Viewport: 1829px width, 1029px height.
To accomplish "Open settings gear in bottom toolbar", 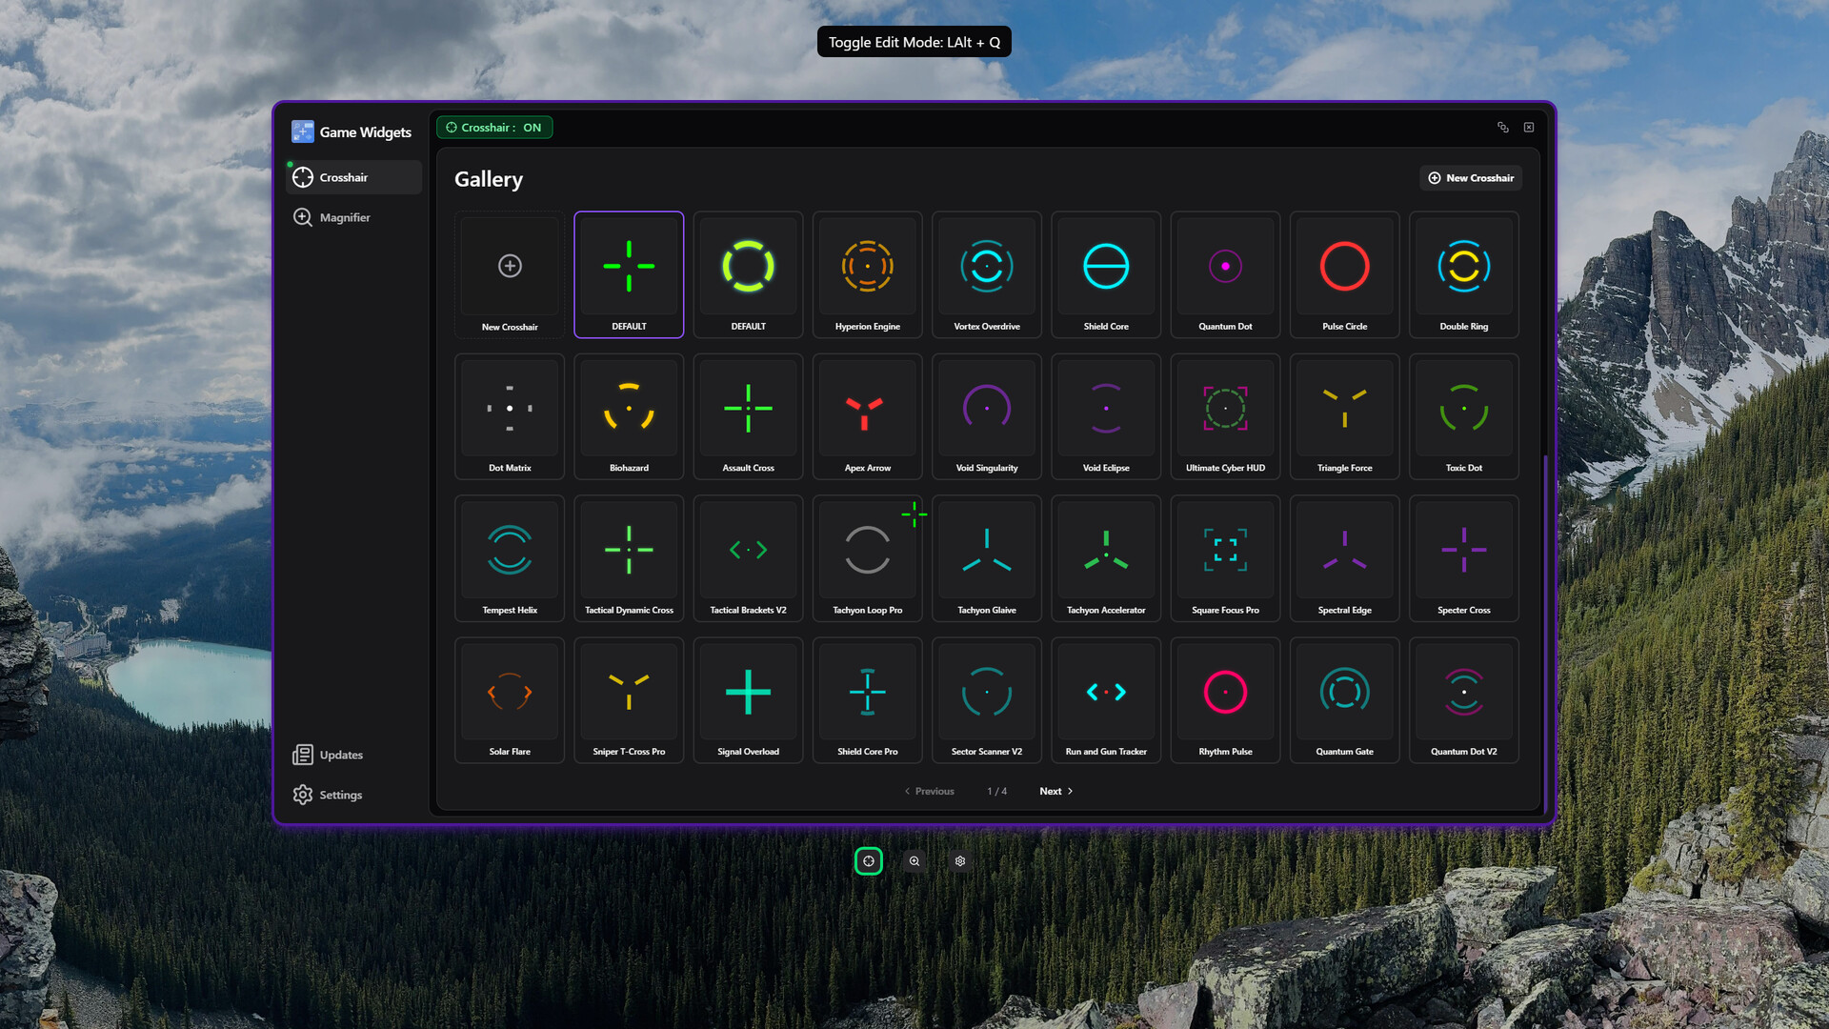I will pyautogui.click(x=960, y=861).
